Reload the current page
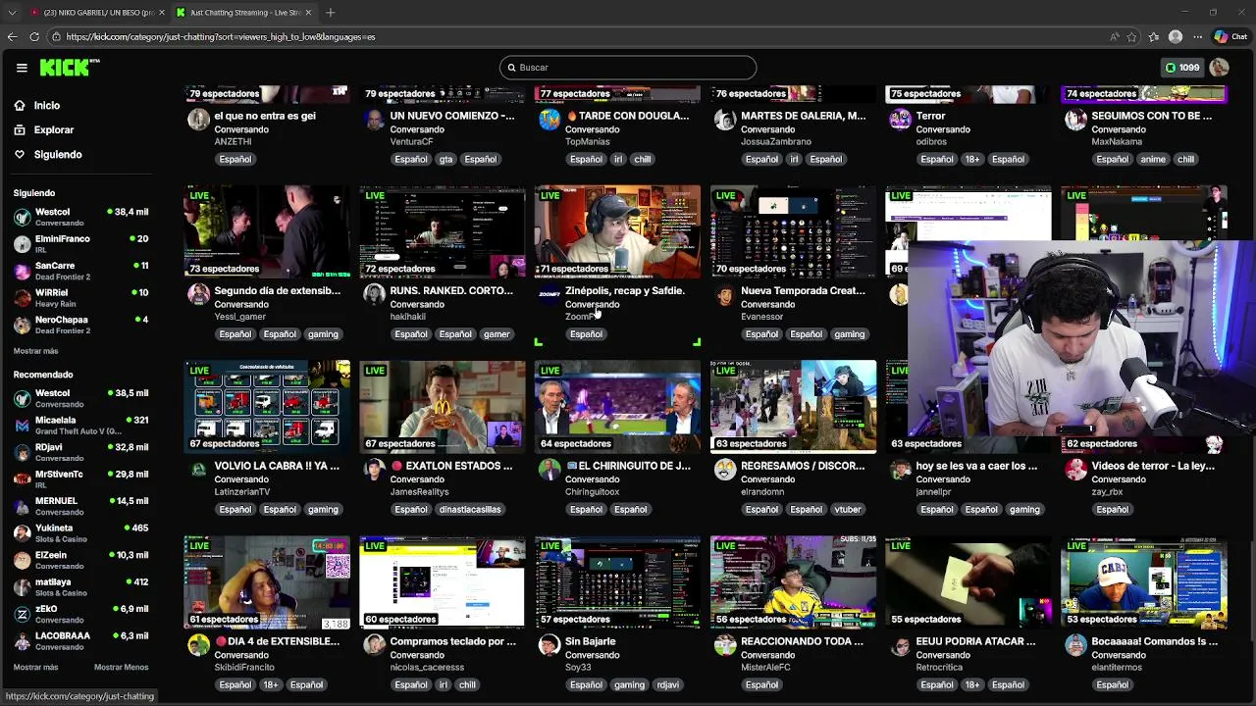The width and height of the screenshot is (1256, 706). point(34,37)
